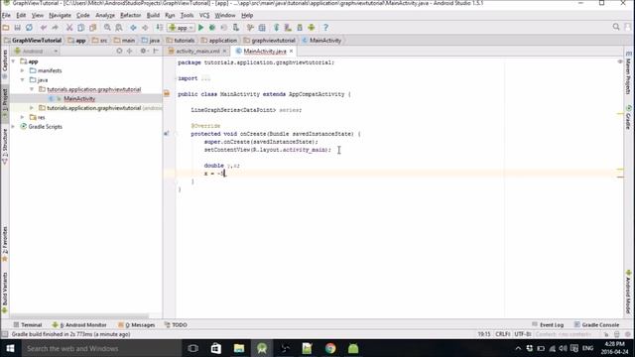Open the Navigate menu
The width and height of the screenshot is (635, 357).
click(x=60, y=16)
